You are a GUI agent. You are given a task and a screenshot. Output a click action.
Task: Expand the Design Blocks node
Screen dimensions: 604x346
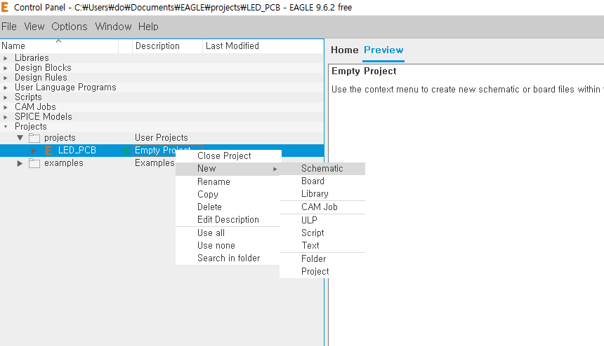click(x=6, y=68)
